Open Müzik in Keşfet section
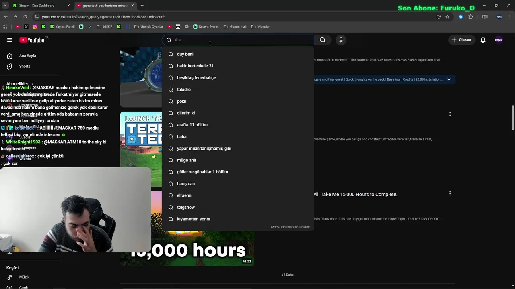Viewport: 515px width, 289px height. coord(24,277)
